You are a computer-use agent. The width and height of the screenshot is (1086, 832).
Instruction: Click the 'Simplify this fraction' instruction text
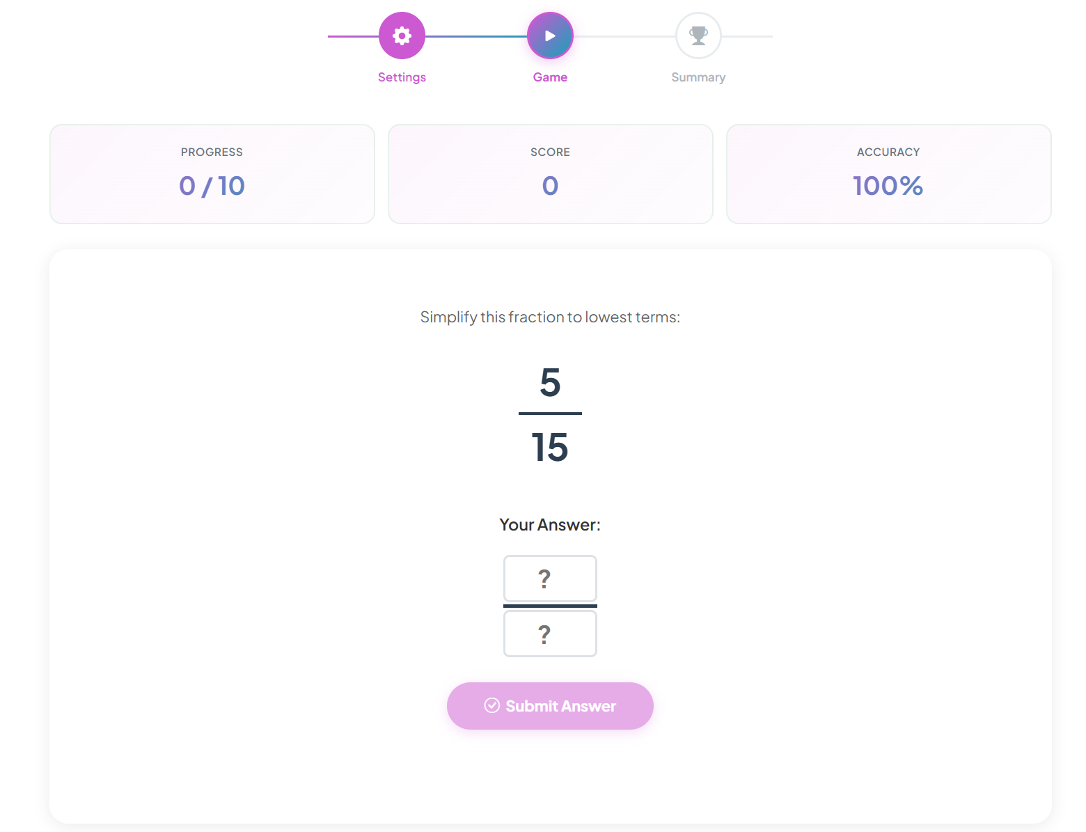coord(550,317)
